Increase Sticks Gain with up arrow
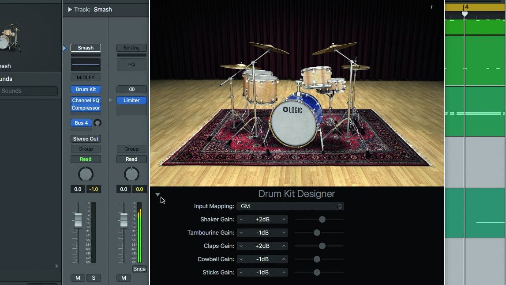Viewport: 506px width, 285px height. [284, 272]
